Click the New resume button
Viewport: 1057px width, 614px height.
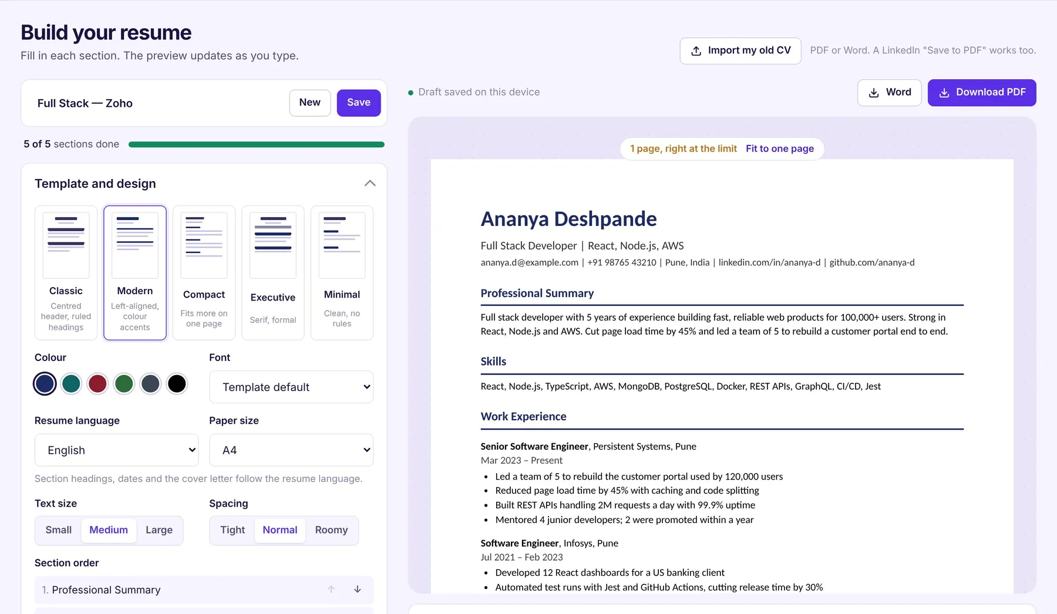[310, 103]
